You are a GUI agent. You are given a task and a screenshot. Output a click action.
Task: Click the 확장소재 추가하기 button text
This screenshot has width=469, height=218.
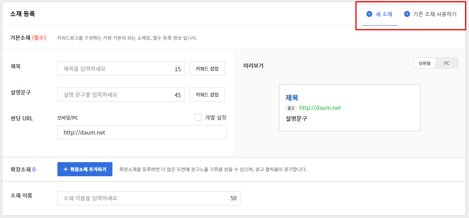click(x=88, y=169)
